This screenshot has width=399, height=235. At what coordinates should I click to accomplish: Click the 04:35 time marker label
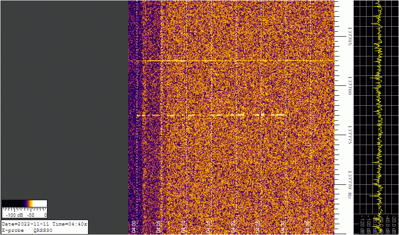click(x=308, y=226)
